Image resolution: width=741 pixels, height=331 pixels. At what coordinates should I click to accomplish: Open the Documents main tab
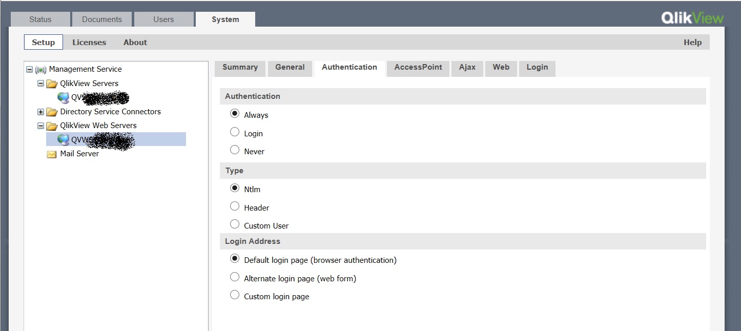(x=102, y=19)
